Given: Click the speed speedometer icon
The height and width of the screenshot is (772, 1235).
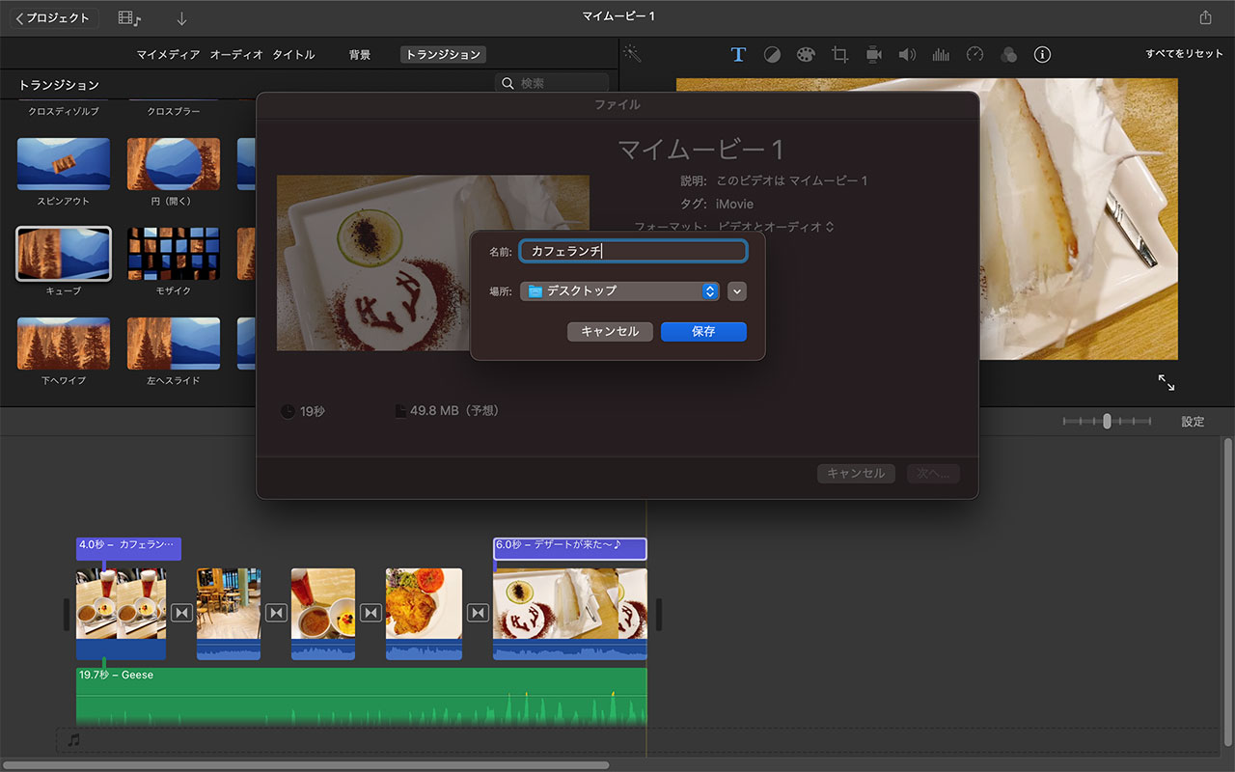Looking at the screenshot, I should pos(974,55).
